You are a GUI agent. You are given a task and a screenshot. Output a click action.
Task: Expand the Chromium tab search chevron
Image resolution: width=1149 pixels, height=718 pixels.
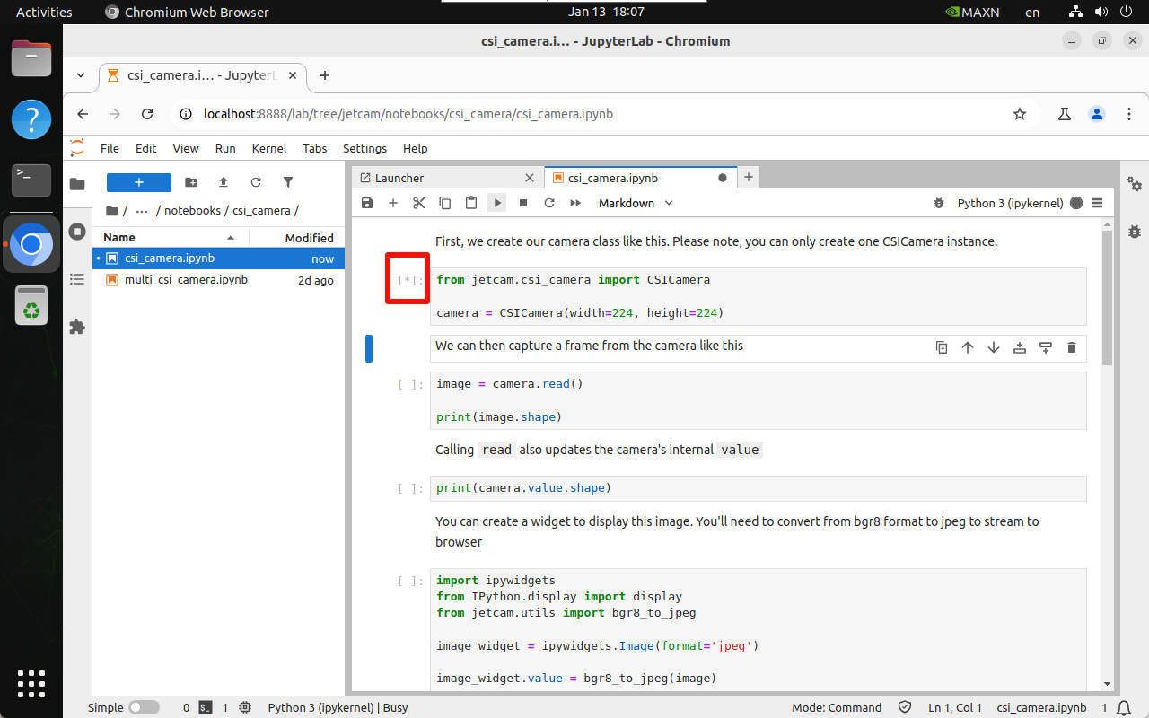tap(81, 75)
